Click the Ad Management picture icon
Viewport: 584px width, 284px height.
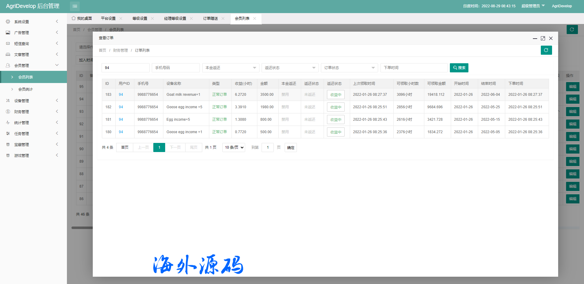(x=8, y=33)
